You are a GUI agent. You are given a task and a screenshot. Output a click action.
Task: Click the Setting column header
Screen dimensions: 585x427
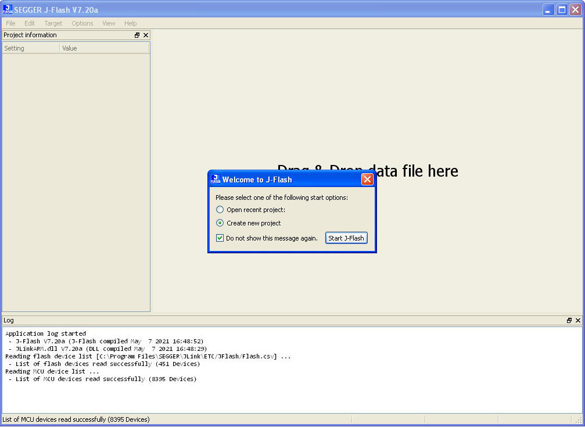tap(31, 48)
